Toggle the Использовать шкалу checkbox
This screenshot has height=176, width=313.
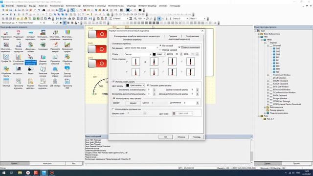(113, 82)
